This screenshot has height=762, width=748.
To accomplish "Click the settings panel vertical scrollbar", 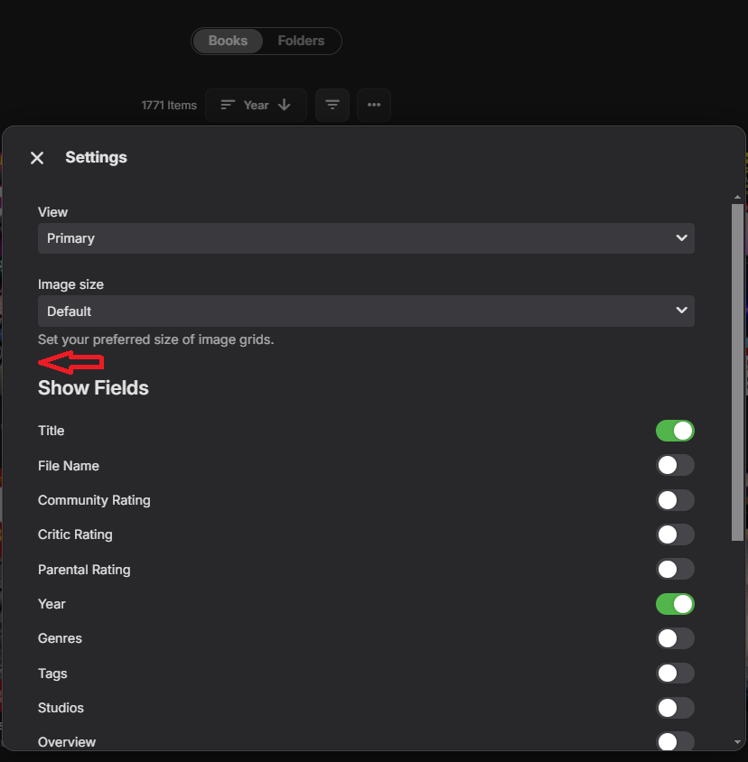I will click(x=737, y=370).
